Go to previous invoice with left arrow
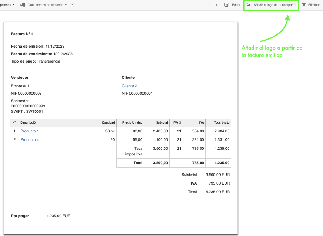 [209, 5]
